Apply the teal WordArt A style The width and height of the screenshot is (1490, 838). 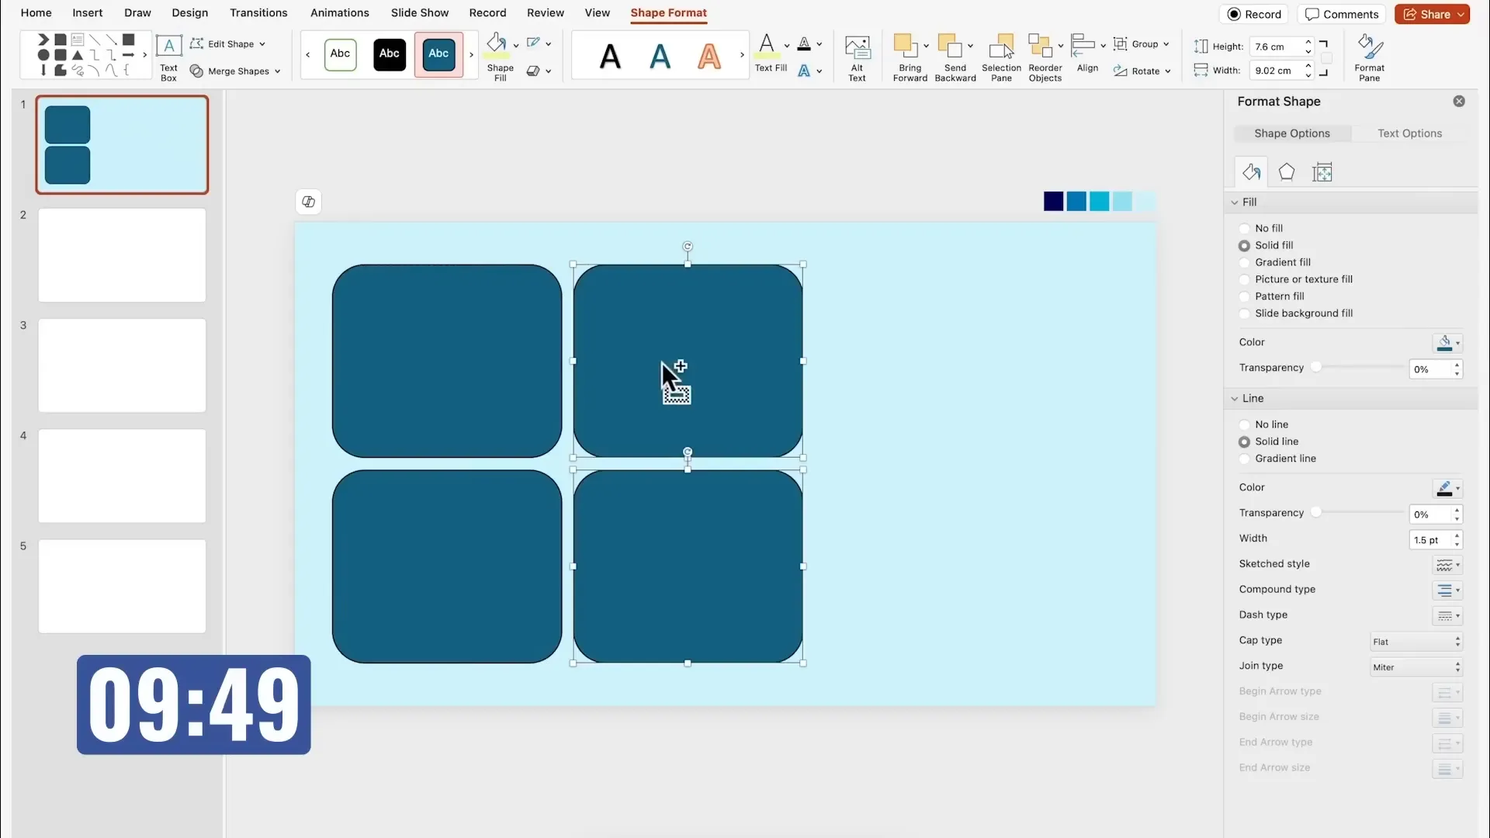660,56
